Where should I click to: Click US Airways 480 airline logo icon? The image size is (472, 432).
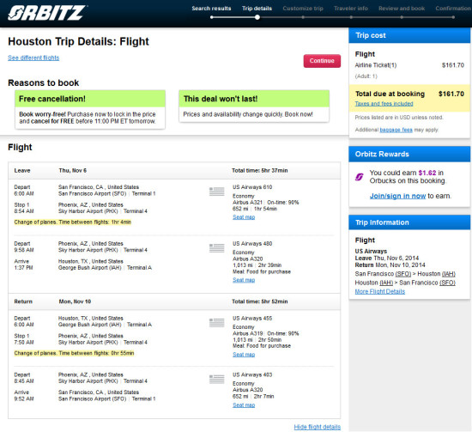217,248
